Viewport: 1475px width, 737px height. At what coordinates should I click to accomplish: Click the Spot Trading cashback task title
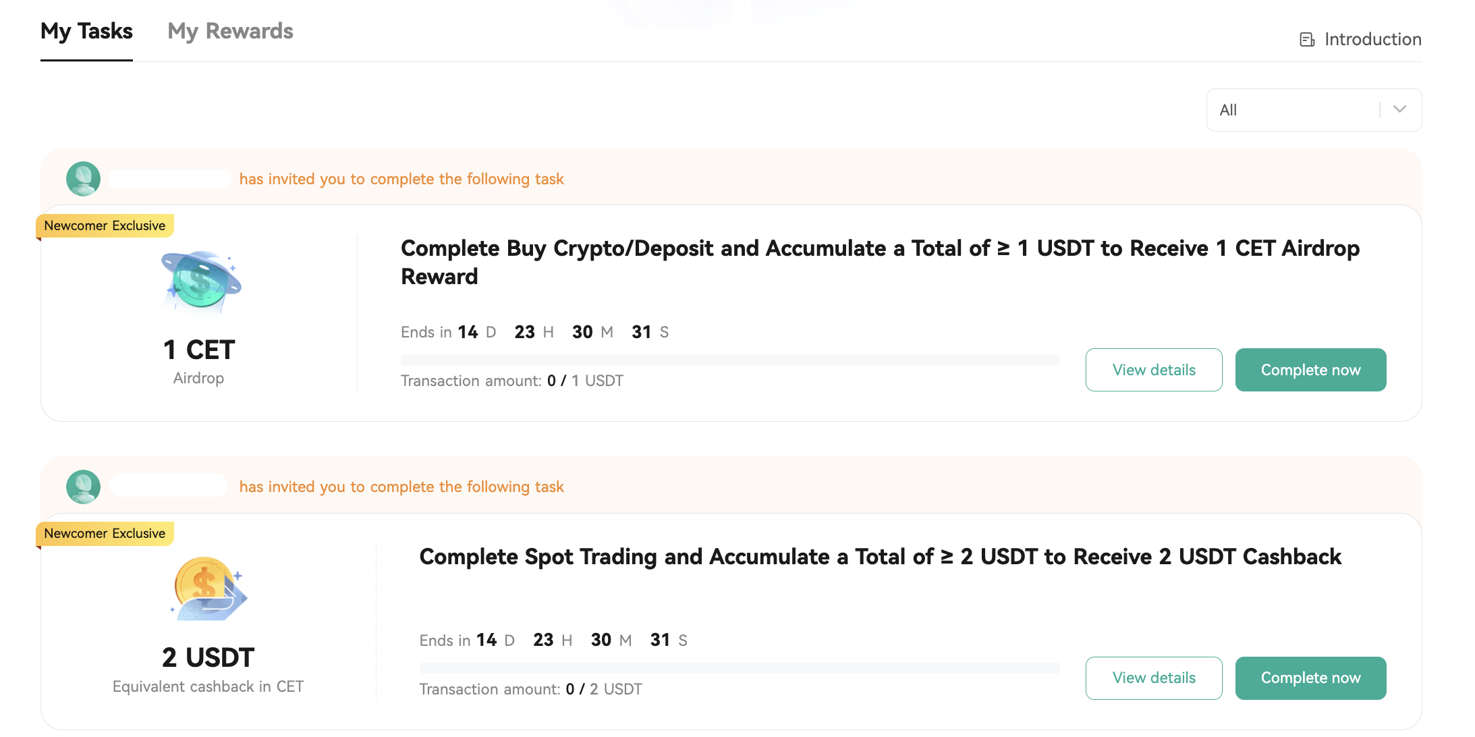(880, 557)
